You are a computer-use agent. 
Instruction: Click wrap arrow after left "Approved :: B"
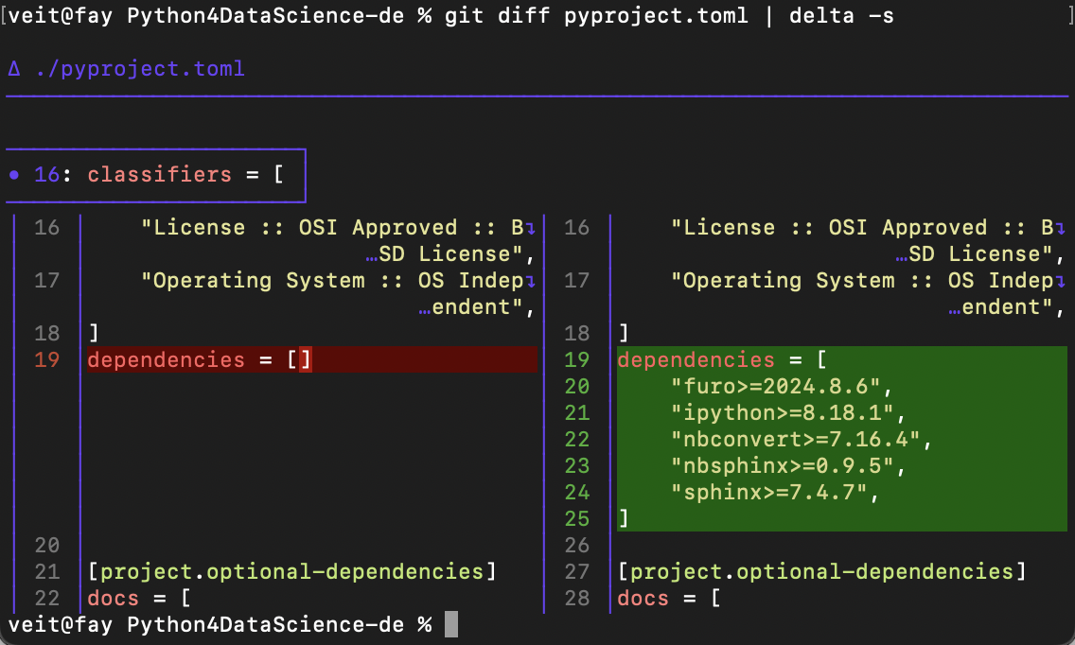pyautogui.click(x=531, y=228)
